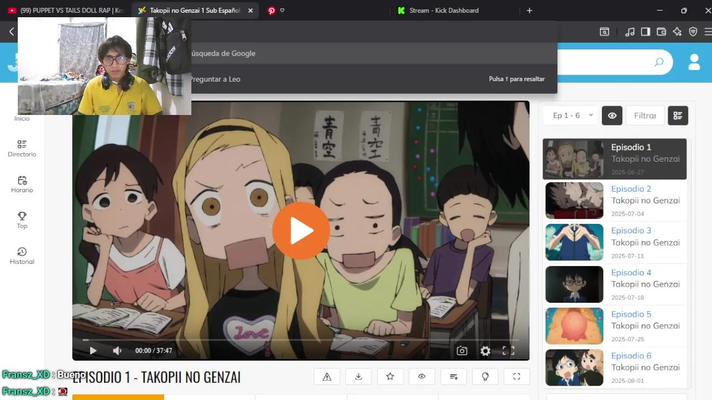Click the Filtrar episode filter field

[645, 116]
